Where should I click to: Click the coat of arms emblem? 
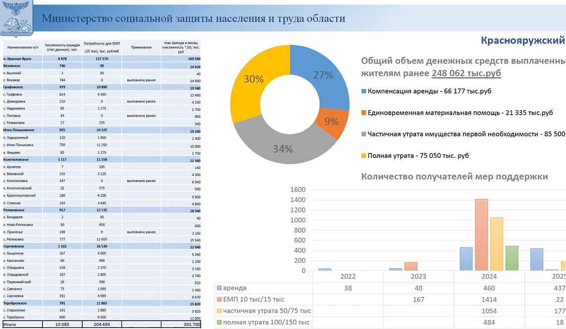click(16, 18)
